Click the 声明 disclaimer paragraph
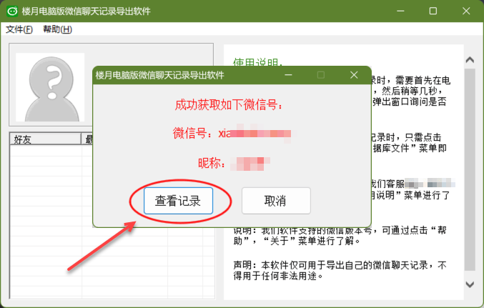Image resolution: width=484 pixels, height=308 pixels. point(340,270)
